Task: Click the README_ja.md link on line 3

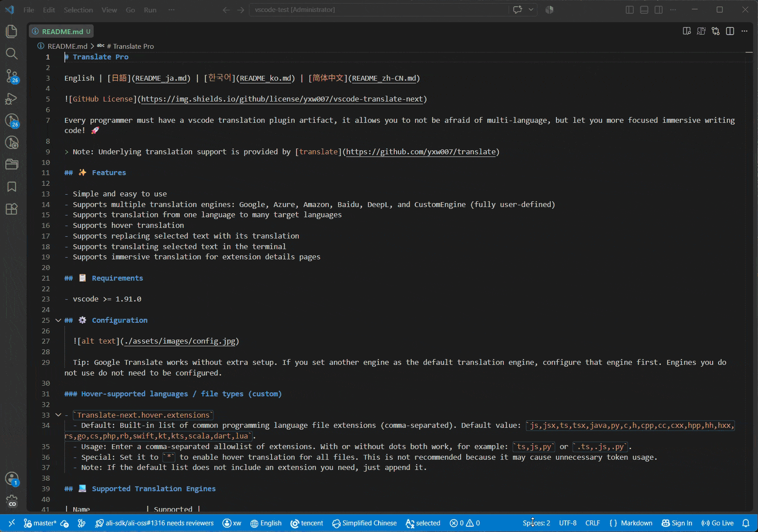Action: click(161, 78)
